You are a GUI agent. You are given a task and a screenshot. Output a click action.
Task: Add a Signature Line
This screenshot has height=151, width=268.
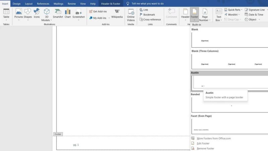point(255,10)
